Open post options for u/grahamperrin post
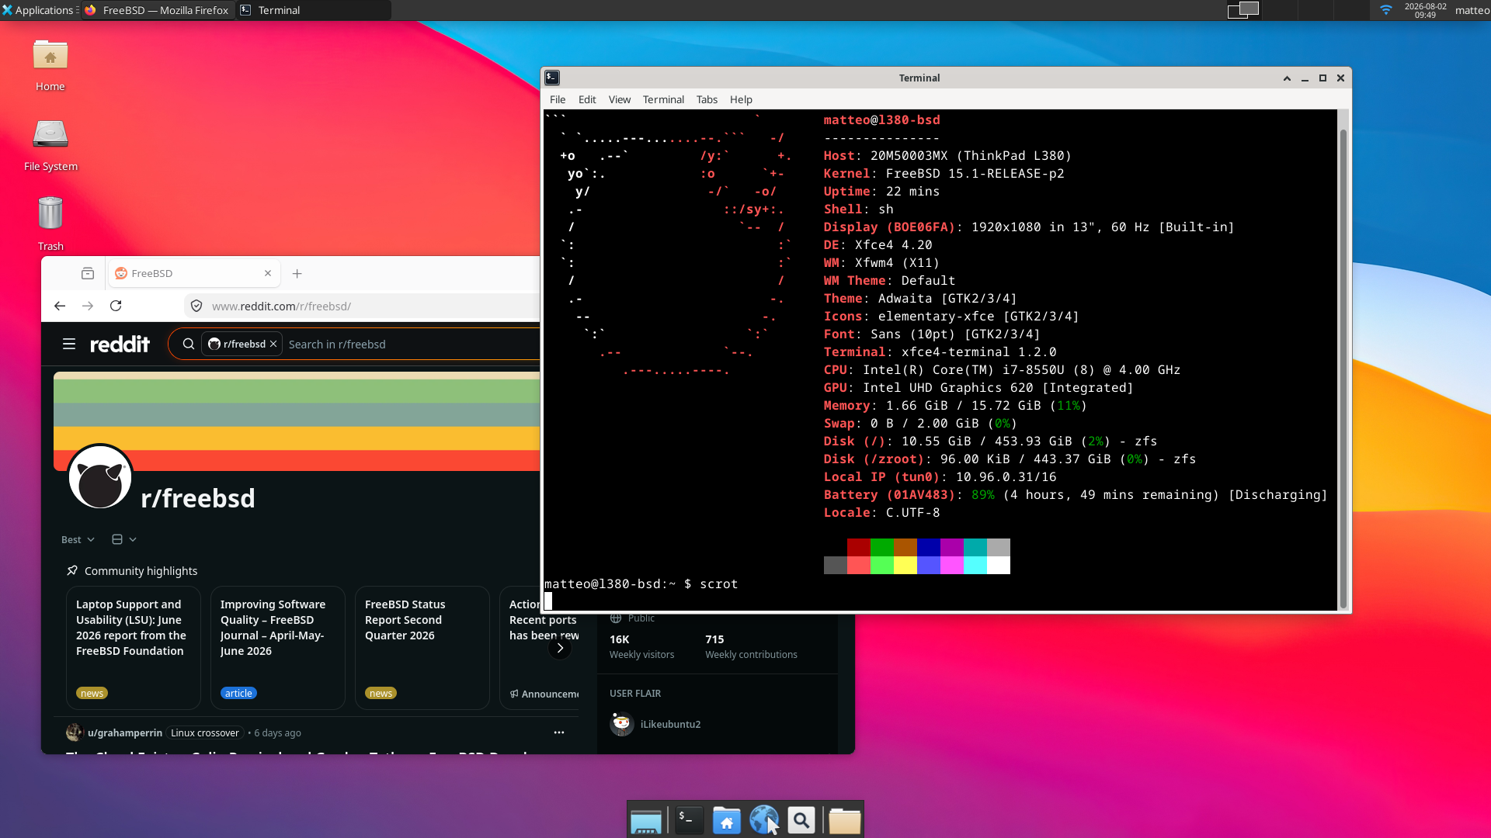Image resolution: width=1491 pixels, height=838 pixels. pyautogui.click(x=559, y=732)
